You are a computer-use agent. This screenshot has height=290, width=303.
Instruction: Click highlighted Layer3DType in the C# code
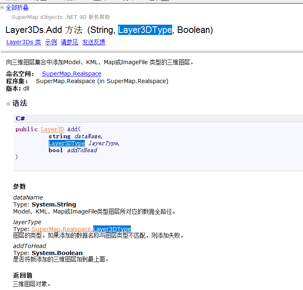coord(66,143)
